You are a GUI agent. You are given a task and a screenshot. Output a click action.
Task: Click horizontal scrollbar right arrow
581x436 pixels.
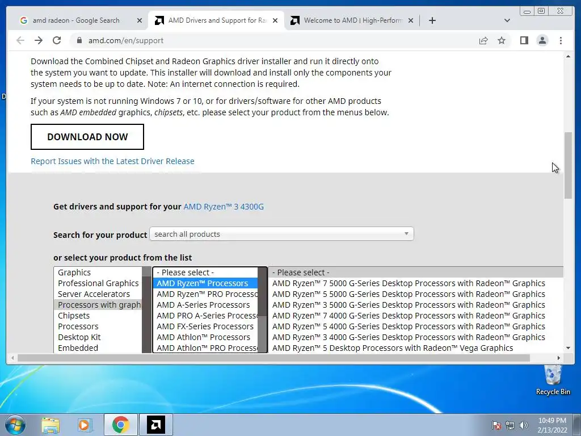[559, 358]
